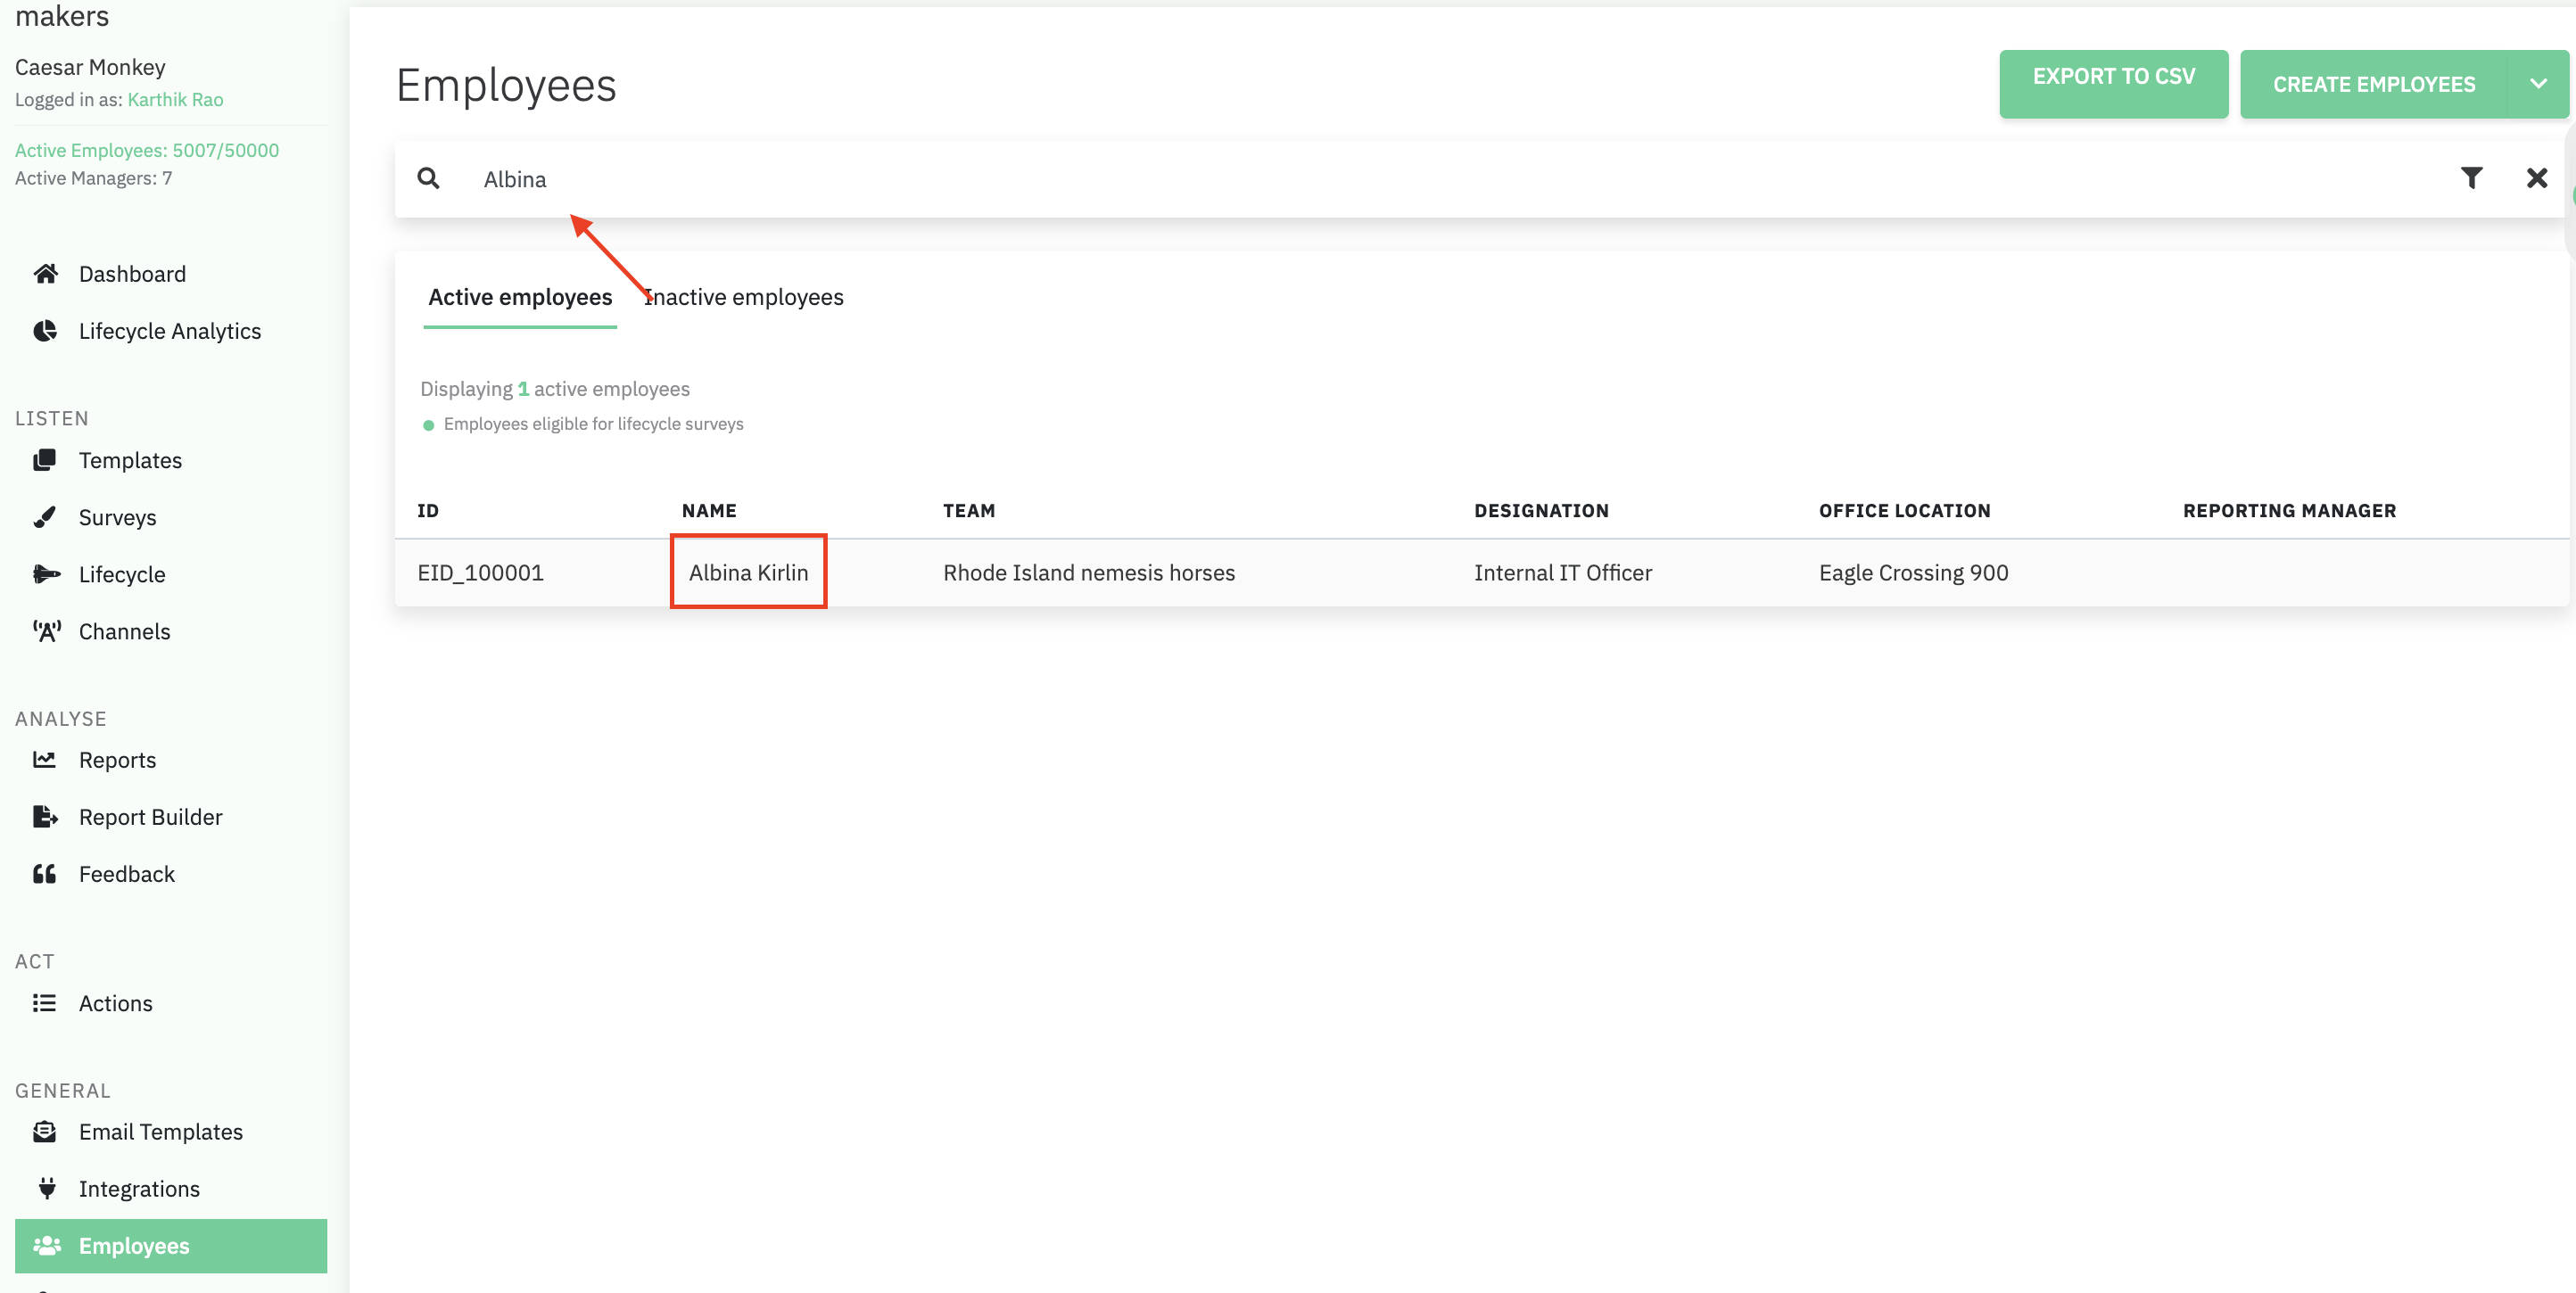The height and width of the screenshot is (1293, 2576).
Task: Open the Karthik Rao profile link
Action: coord(175,99)
